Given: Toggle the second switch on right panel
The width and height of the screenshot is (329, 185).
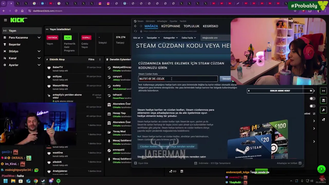Looking at the screenshot, I should click(x=313, y=106).
